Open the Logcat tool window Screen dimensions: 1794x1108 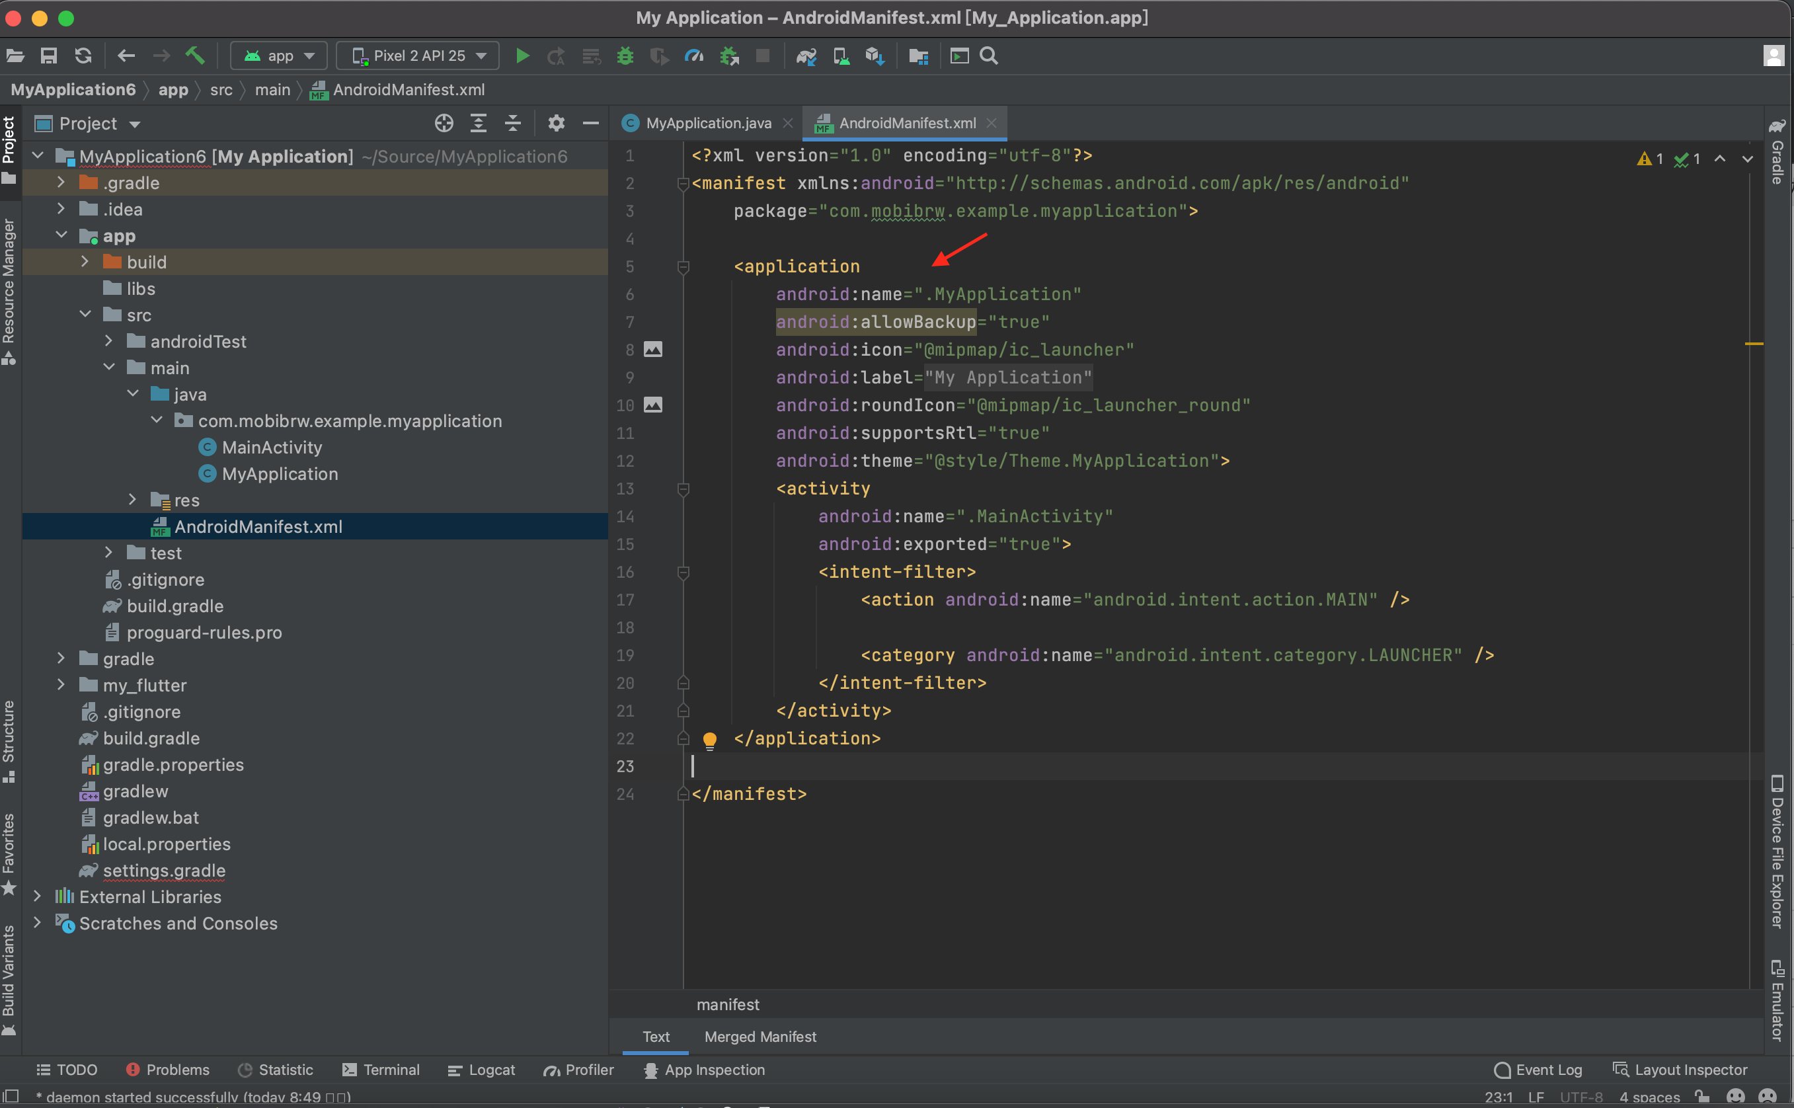point(481,1070)
